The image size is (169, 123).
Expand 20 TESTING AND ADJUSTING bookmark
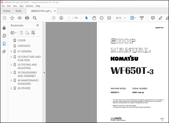(x=11, y=65)
